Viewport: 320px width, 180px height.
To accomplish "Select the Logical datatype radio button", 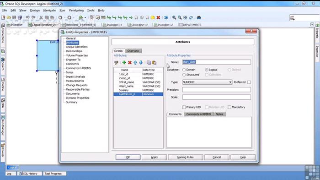I will pos(207,70).
